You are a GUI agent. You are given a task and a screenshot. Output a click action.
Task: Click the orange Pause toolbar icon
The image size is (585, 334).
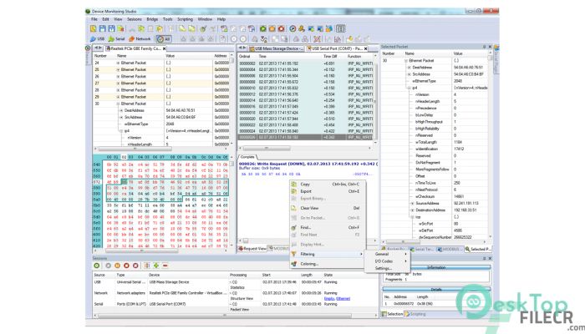tap(272, 28)
